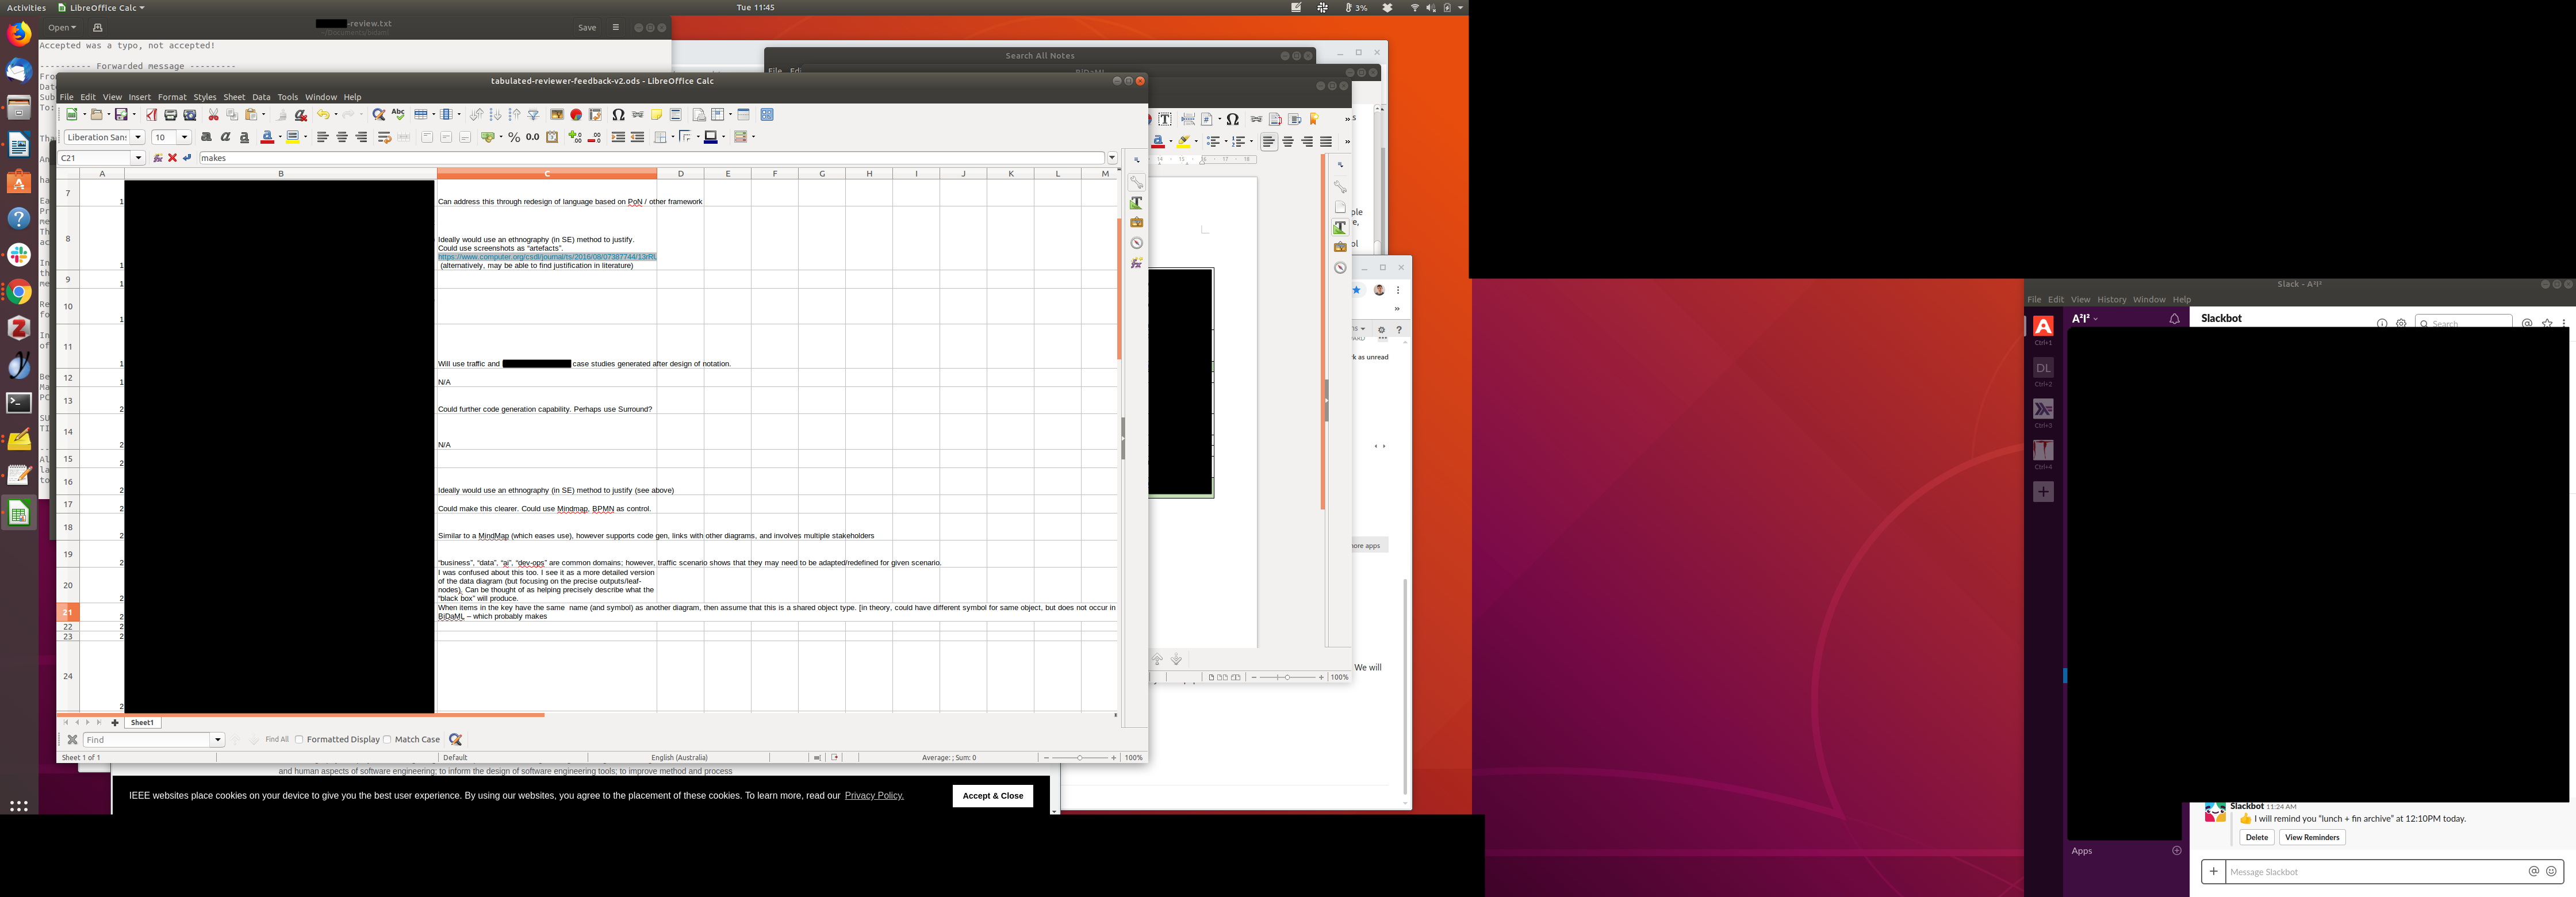Click the Insert Chart icon

(x=576, y=115)
